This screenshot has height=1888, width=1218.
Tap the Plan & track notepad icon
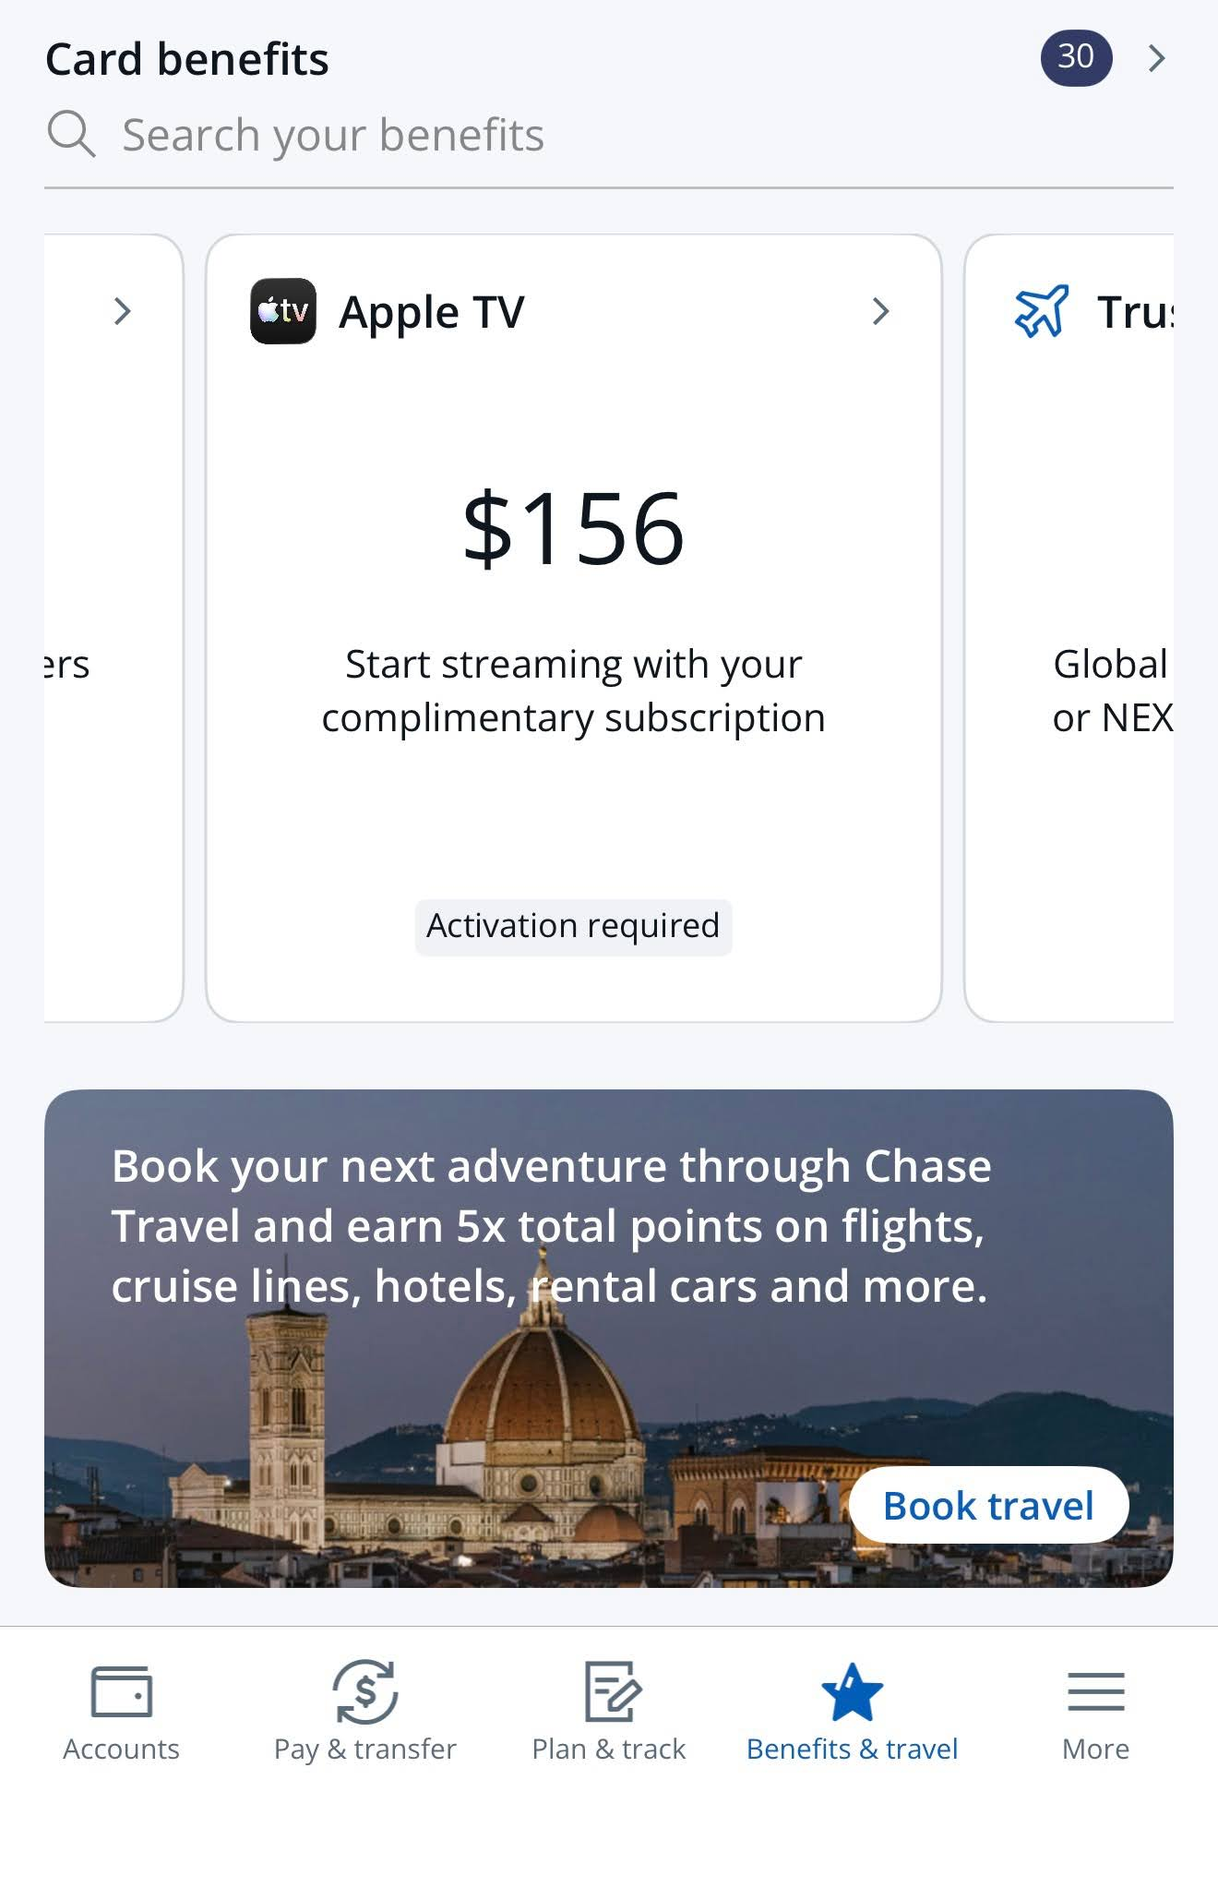click(x=612, y=1691)
